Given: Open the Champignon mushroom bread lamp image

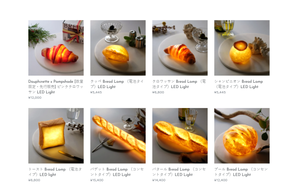Looking at the screenshot, I should click(242, 48).
